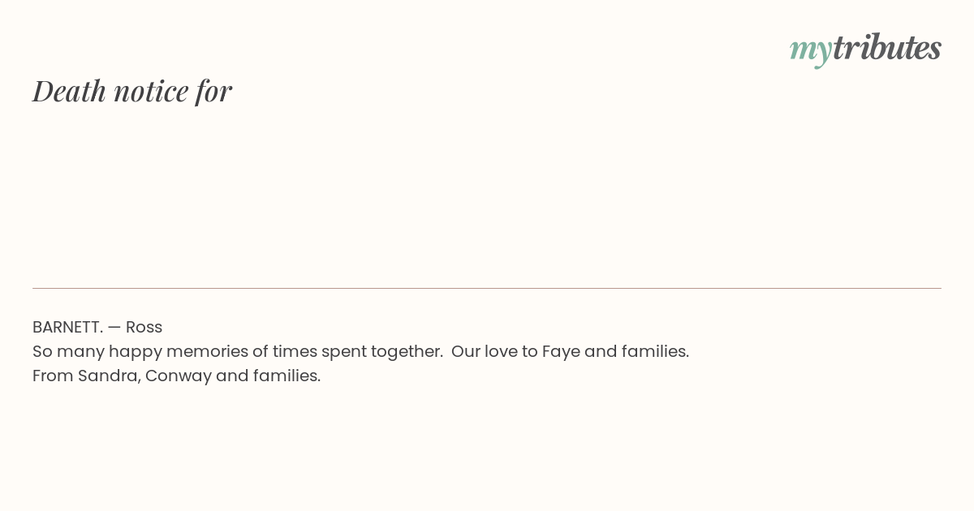The image size is (974, 511).
Task: Click the horizontal divider line
Action: [487, 288]
